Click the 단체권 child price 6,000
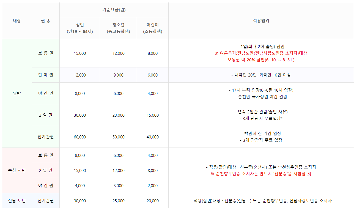 coord(153,75)
